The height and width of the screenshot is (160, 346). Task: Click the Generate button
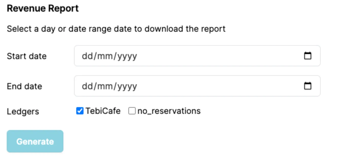pos(35,141)
